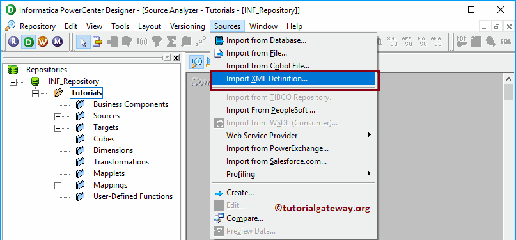Choose Import XML Definition
The image size is (516, 240).
tap(293, 79)
